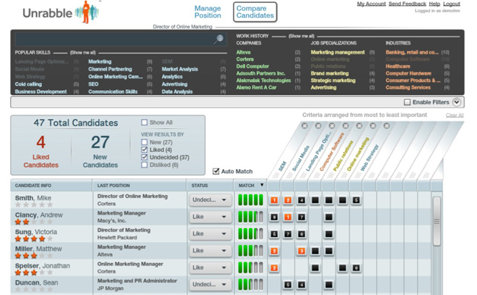
Task: Remove the Social Media criterion X icon
Action: [x=318, y=126]
